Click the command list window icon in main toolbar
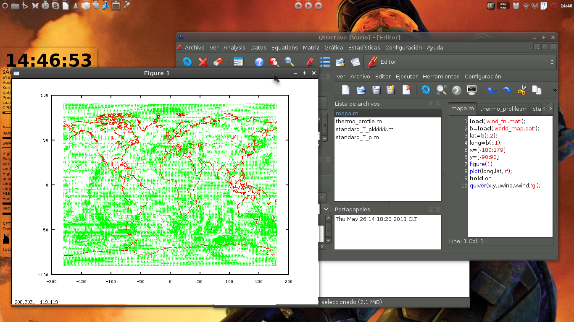Screen dimensions: 574x322 238,62
